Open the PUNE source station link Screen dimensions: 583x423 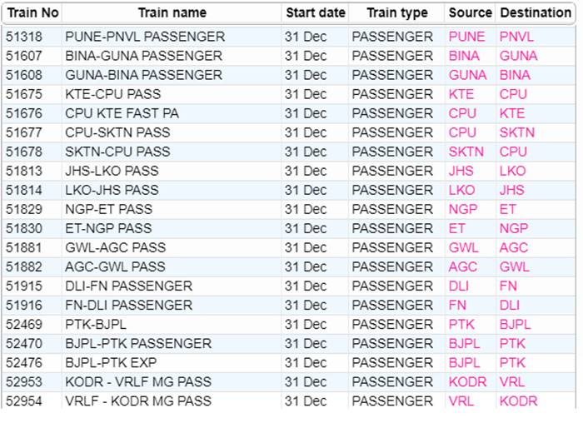[x=466, y=37]
